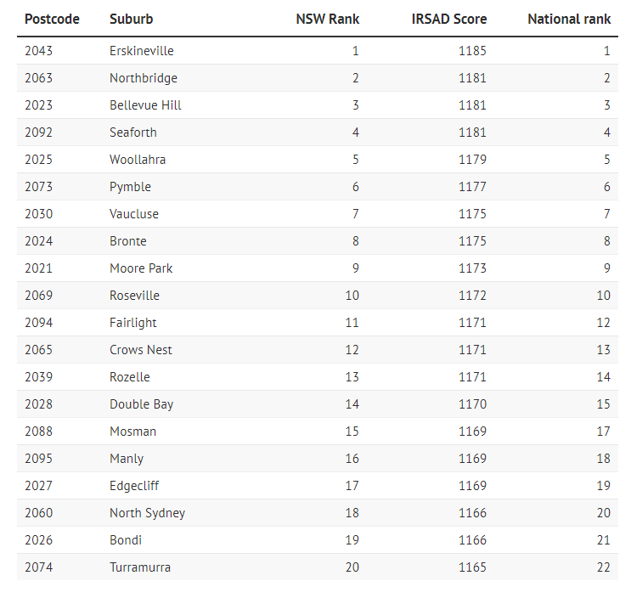Click the North Sydney suburb name
Screen dimensions: 631x598
(147, 513)
